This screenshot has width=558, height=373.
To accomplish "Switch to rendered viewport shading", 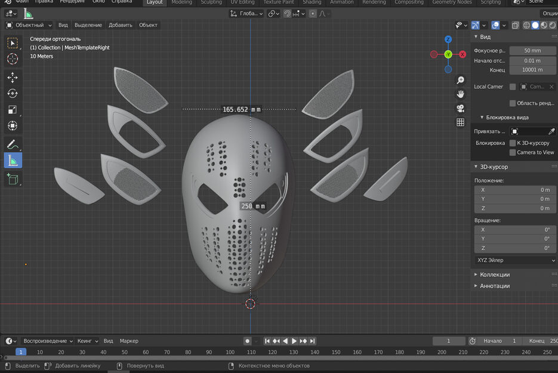I will click(552, 25).
